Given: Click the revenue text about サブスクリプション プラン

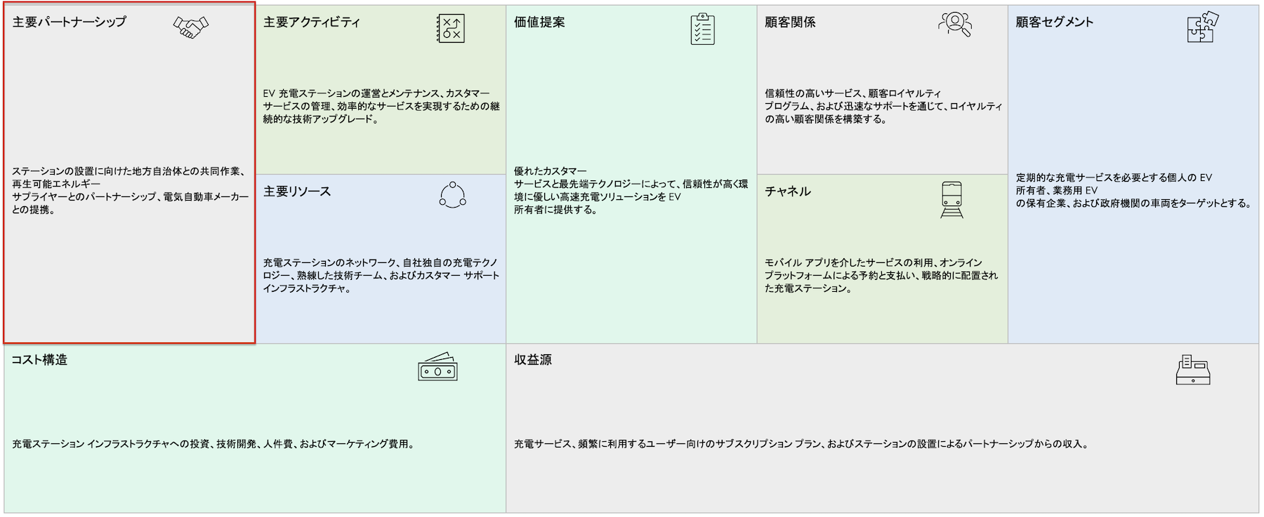Looking at the screenshot, I should pos(801,444).
